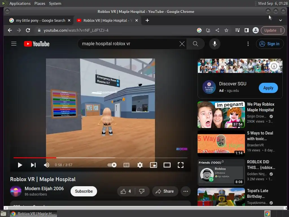This screenshot has height=217, width=289.
Task: Open Chrome's three-dot menu
Action: 281,30
